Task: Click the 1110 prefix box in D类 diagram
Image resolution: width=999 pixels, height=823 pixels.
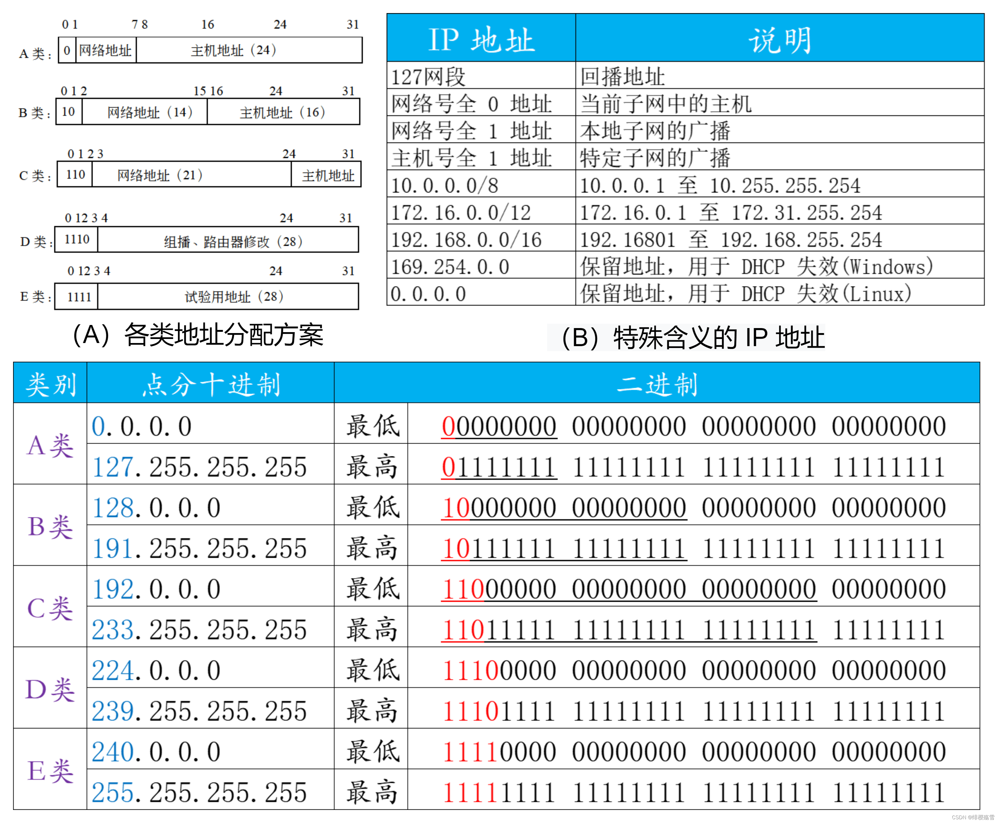Action: coord(76,239)
